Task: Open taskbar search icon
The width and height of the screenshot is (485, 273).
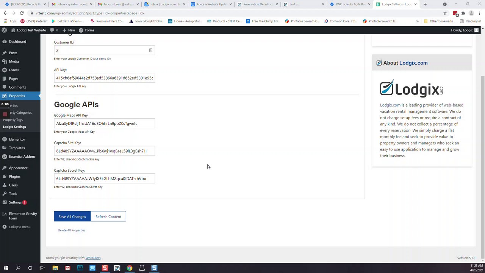Action: coord(18,268)
